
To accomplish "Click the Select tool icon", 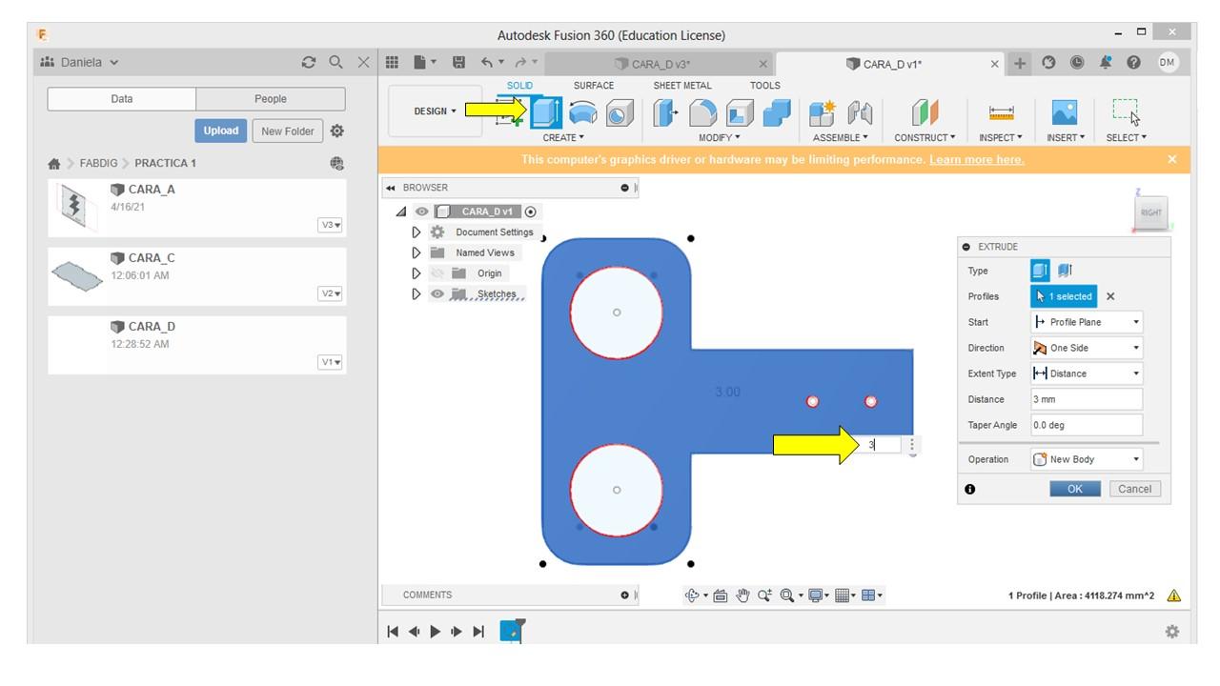I will (1126, 112).
